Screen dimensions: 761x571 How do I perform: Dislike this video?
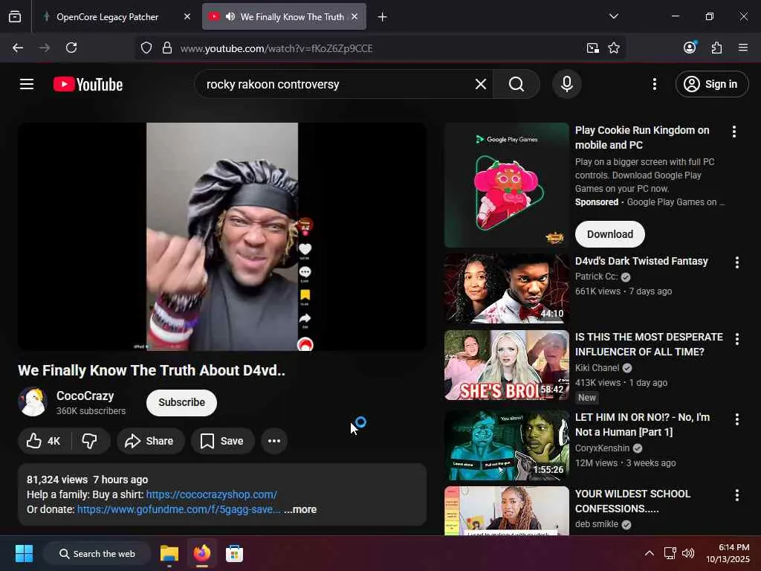tap(90, 441)
